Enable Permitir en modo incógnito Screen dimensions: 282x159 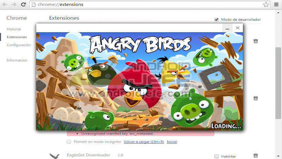coord(69,142)
